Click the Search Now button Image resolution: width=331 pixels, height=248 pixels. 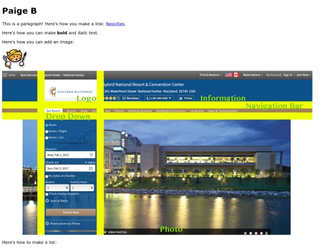tap(70, 212)
